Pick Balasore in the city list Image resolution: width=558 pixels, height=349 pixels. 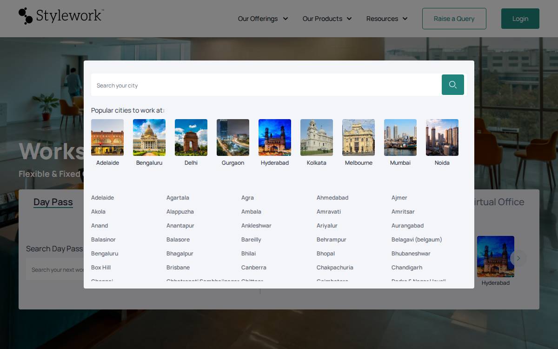(178, 240)
